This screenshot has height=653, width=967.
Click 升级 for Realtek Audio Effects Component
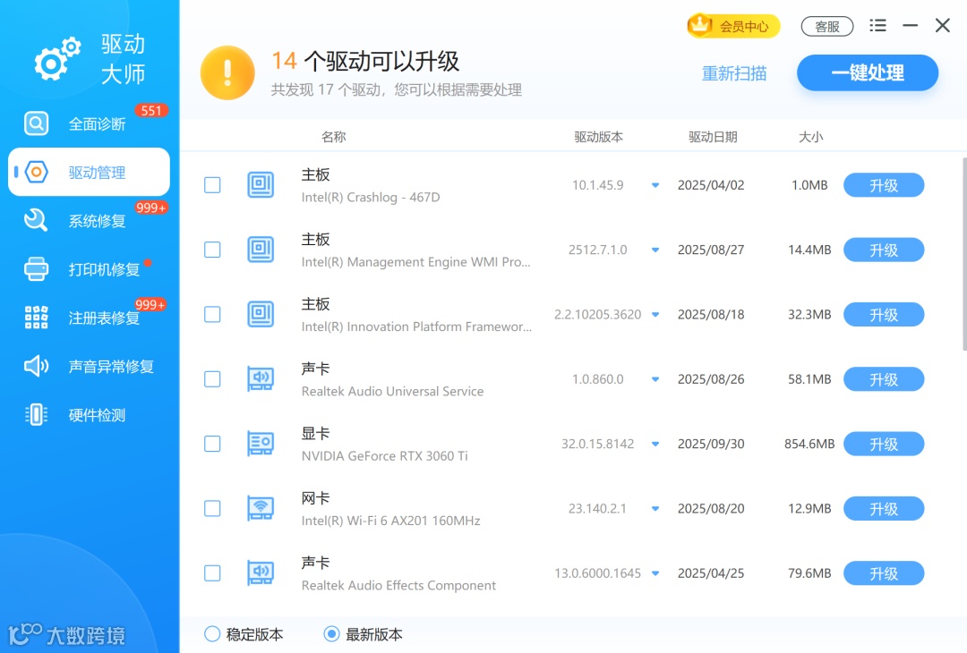[x=884, y=572]
